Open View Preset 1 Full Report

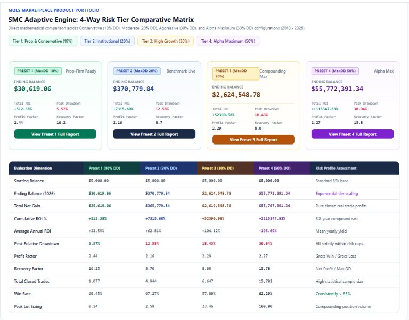55,134
